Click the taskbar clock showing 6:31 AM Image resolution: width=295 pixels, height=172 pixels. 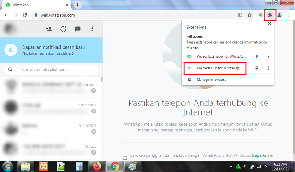point(280,166)
